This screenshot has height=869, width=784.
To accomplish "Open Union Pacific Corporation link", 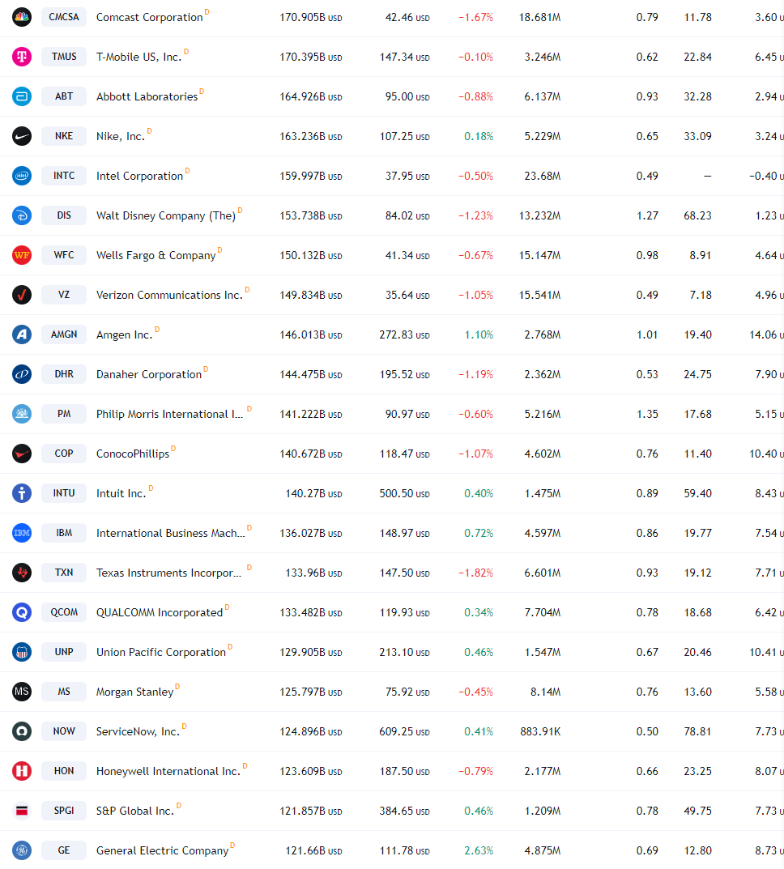I will pyautogui.click(x=161, y=652).
